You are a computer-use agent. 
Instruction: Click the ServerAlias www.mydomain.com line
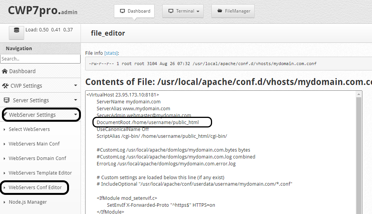[x=133, y=109]
